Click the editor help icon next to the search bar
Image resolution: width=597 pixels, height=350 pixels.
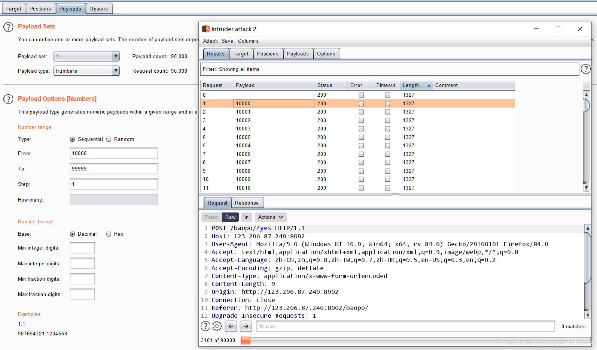(205, 326)
